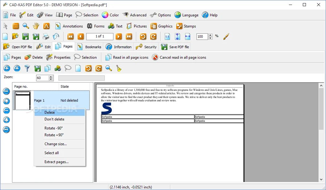326x190 pixels.
Task: Click the second blue plus icon
Action: pyautogui.click(x=17, y=68)
